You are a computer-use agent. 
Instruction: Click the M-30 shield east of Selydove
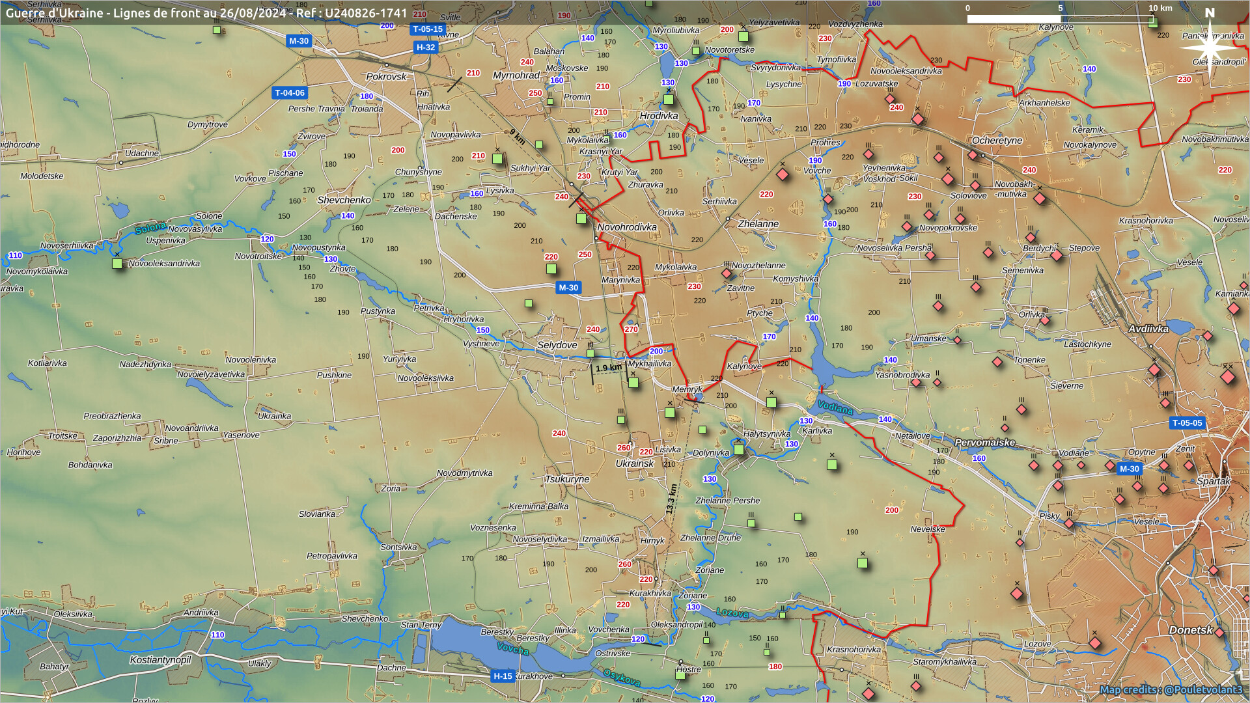point(568,288)
